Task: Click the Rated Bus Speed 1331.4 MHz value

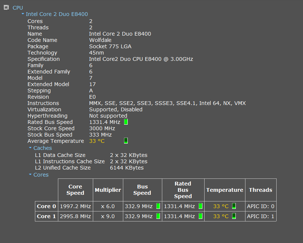Action: [105, 122]
